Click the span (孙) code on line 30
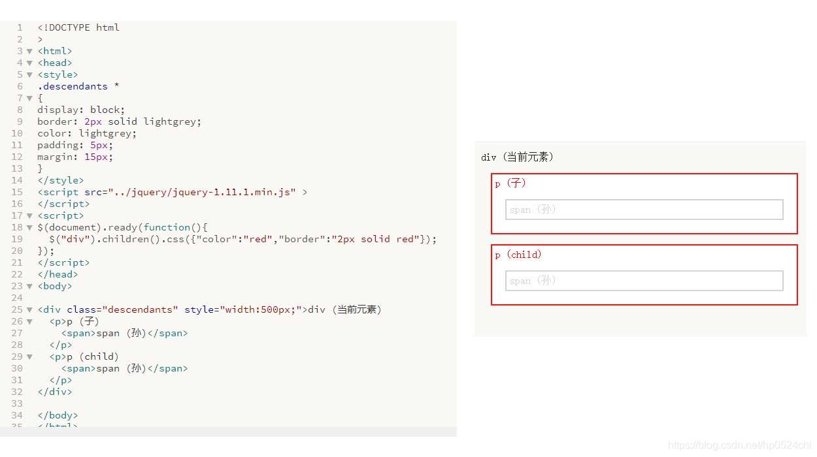Image resolution: width=817 pixels, height=457 pixels. tap(124, 368)
